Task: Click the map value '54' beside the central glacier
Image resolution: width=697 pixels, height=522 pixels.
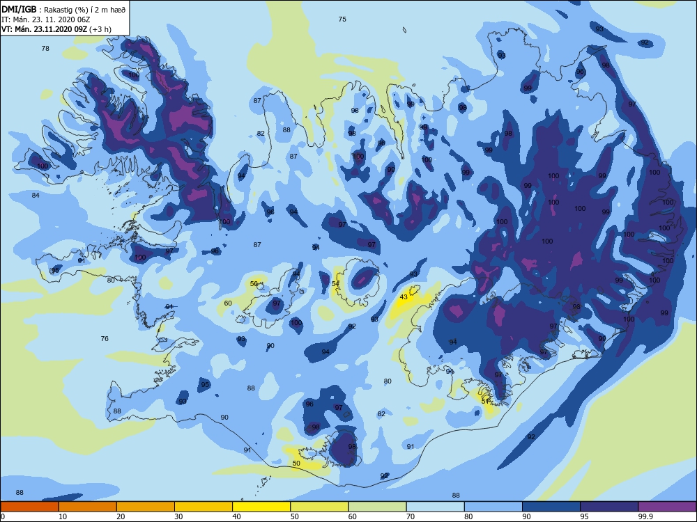Action: (x=336, y=284)
